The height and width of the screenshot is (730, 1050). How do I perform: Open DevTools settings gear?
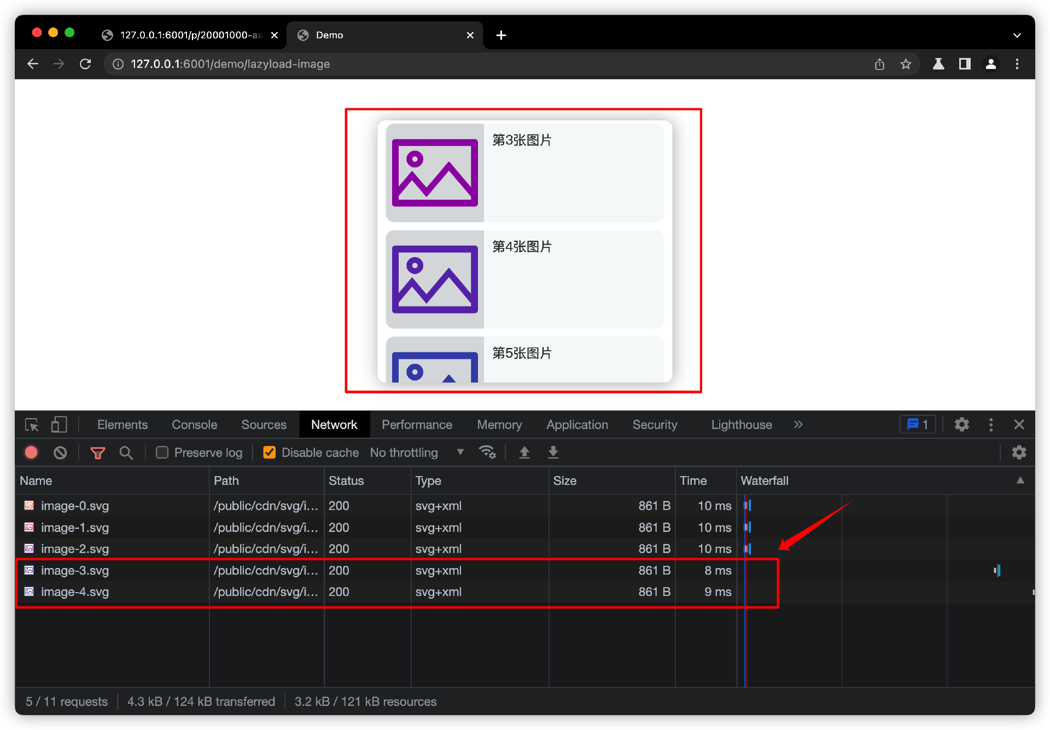point(961,425)
